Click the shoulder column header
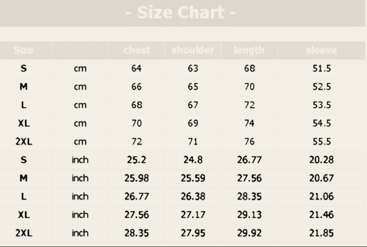The image size is (367, 247). (x=193, y=50)
